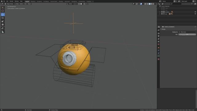This screenshot has width=197, height=111.
Task: Open the Object properties tab
Action: coord(159,48)
